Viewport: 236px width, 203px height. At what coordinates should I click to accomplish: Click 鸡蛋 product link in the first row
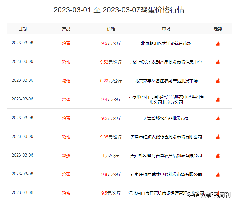pos(66,43)
